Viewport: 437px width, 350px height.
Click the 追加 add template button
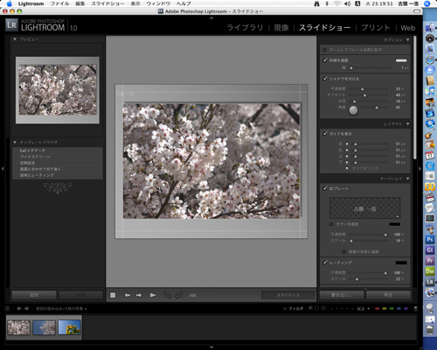34,295
